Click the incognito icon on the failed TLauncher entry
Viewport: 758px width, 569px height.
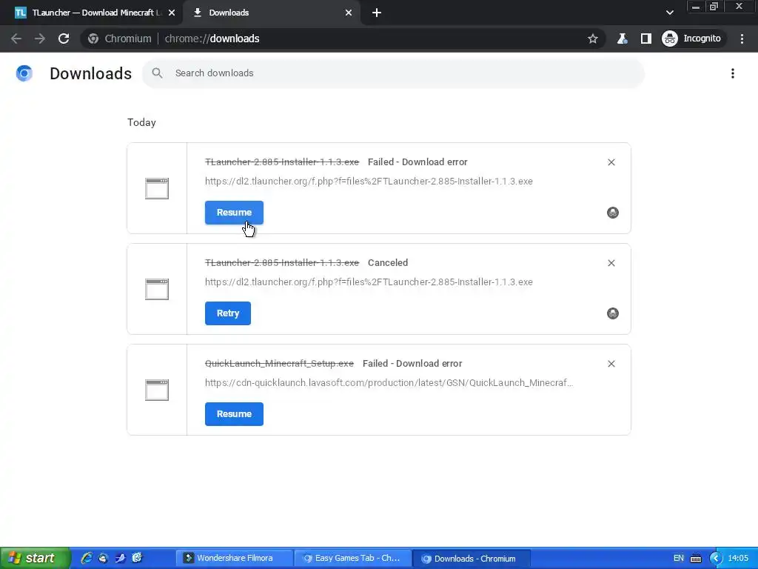click(x=612, y=213)
